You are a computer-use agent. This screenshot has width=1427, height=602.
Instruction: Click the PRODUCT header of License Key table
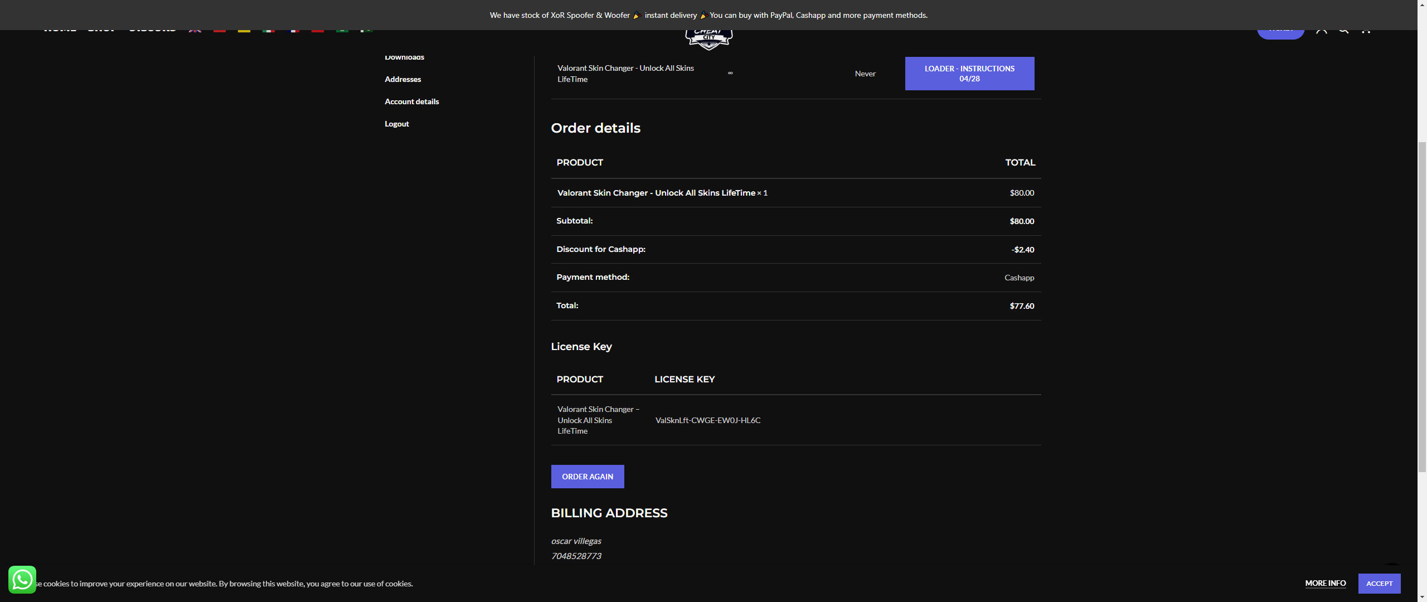(580, 380)
